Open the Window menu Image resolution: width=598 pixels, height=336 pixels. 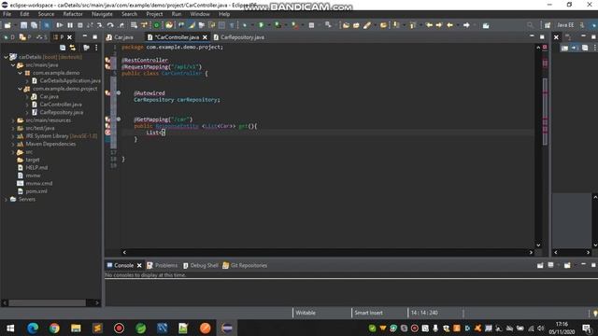pos(200,14)
